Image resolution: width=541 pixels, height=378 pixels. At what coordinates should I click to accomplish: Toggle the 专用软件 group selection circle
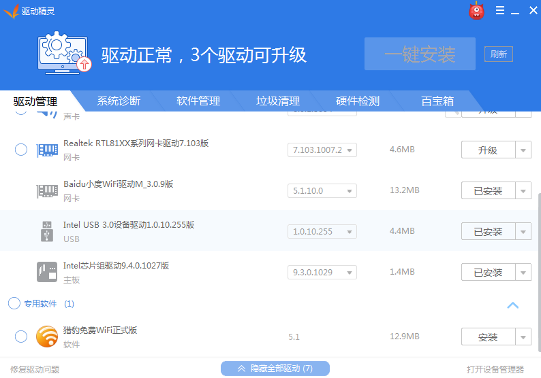(14, 304)
